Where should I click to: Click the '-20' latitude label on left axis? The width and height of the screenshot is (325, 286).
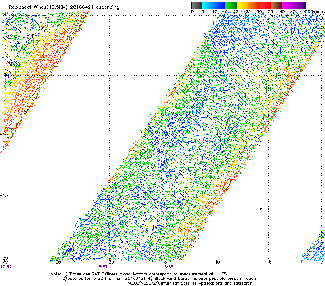pos(4,258)
